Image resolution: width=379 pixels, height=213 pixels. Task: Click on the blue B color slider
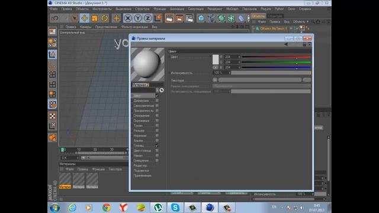click(276, 67)
